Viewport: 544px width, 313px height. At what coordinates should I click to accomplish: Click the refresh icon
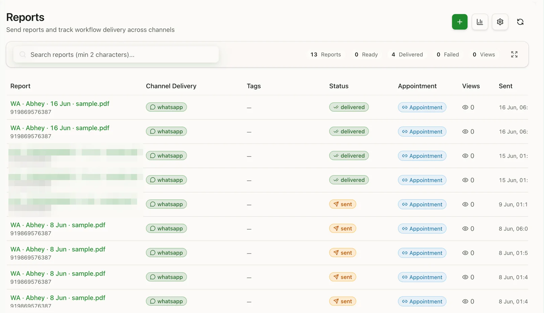pyautogui.click(x=520, y=22)
